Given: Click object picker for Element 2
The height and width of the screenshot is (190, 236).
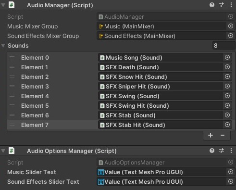Looking at the screenshot, I should tap(227, 76).
